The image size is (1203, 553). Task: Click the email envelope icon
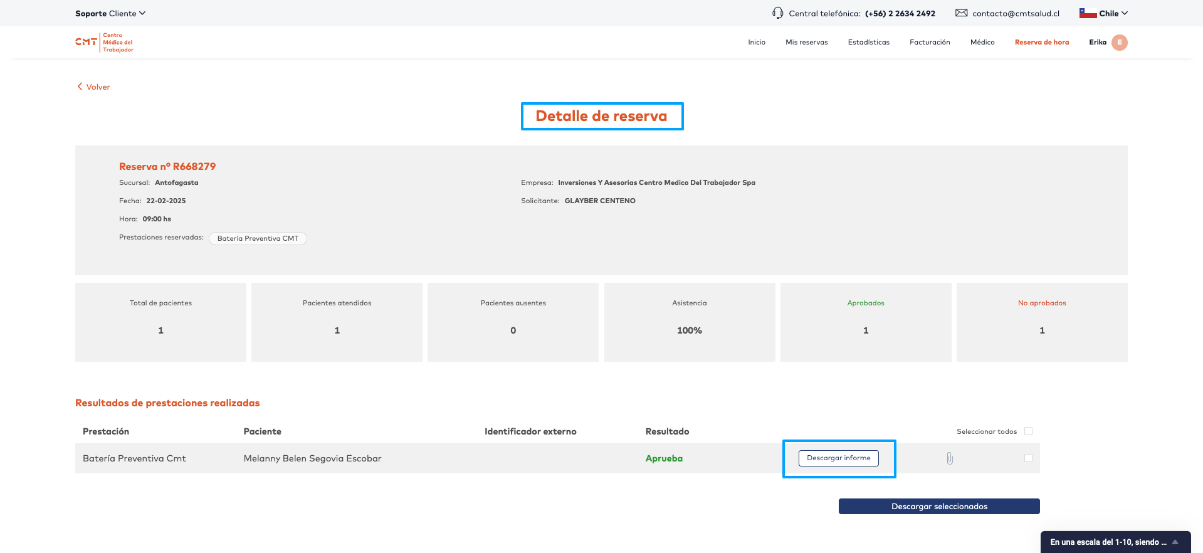961,13
